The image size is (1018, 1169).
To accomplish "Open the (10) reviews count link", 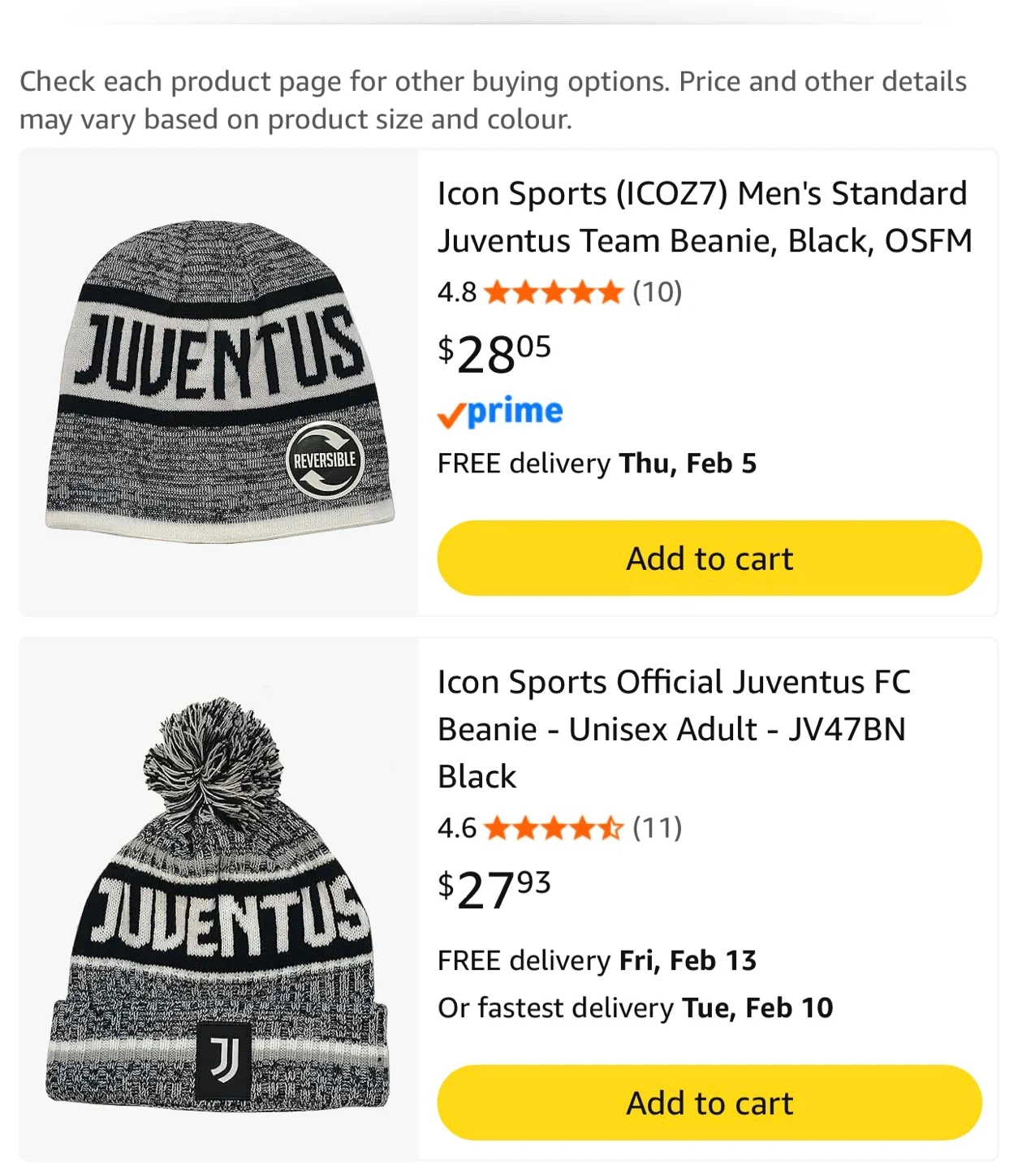I will [657, 292].
